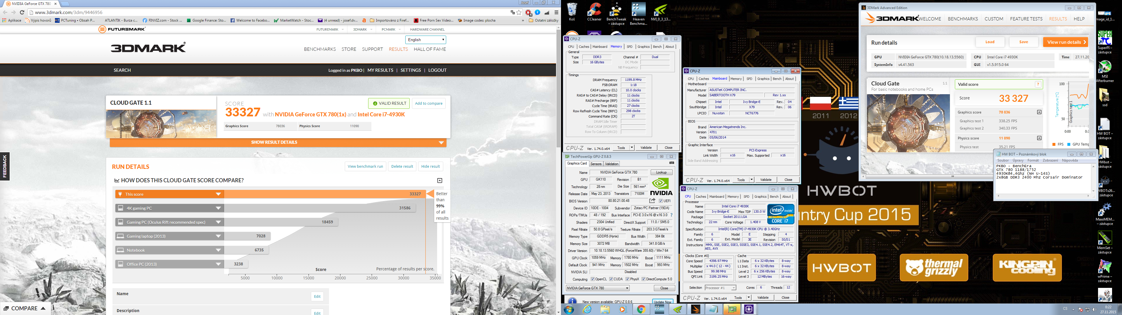The width and height of the screenshot is (1122, 315).
Task: Switch to the Sensors tab in GPU-Z
Action: point(596,164)
